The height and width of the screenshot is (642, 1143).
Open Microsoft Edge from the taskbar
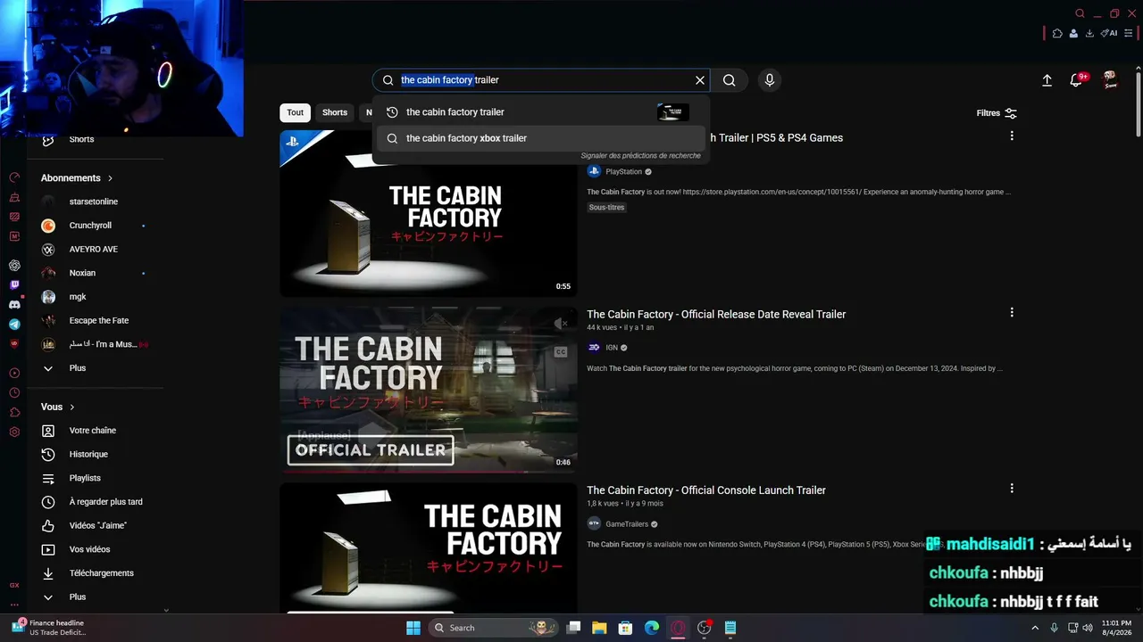[652, 628]
